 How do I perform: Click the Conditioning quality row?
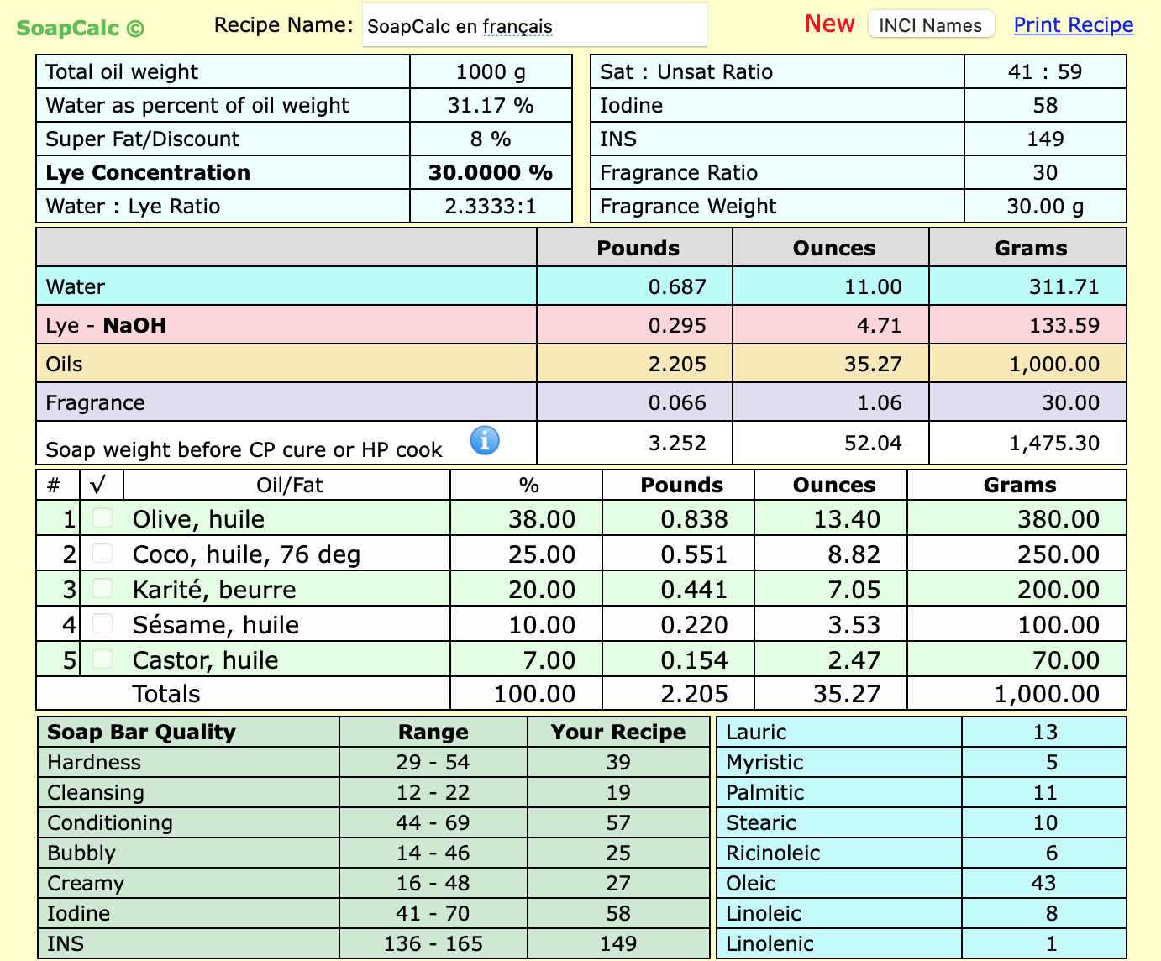coord(110,823)
